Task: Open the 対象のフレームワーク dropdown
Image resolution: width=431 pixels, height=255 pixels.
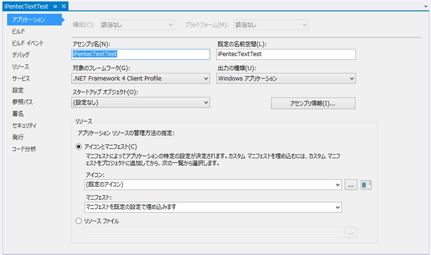Action: pos(141,79)
